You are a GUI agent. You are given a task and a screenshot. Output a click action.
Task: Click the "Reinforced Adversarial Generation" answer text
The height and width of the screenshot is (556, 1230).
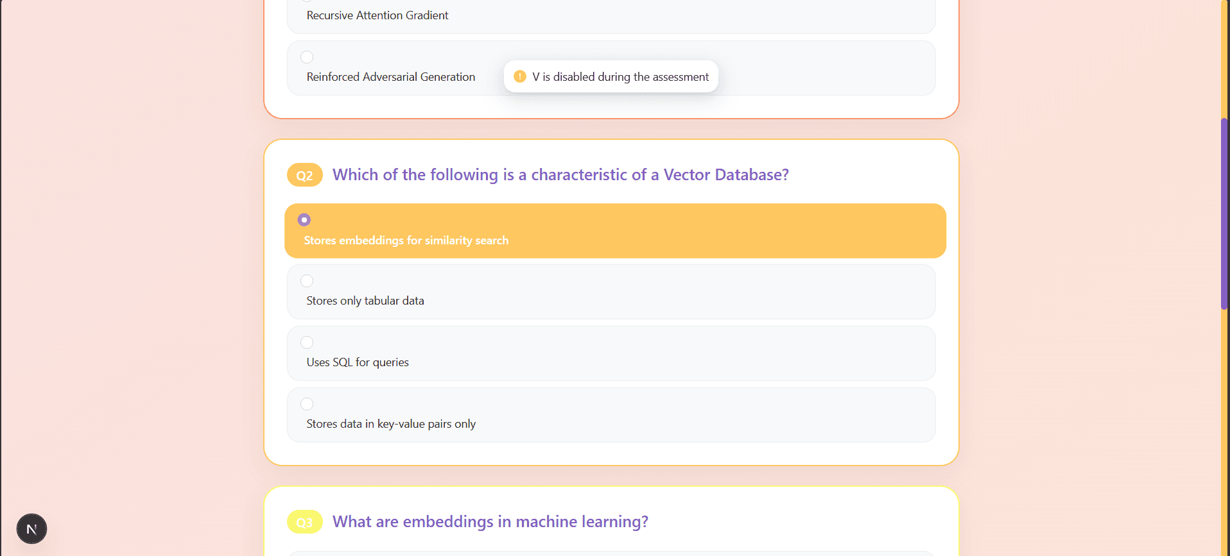tap(391, 77)
